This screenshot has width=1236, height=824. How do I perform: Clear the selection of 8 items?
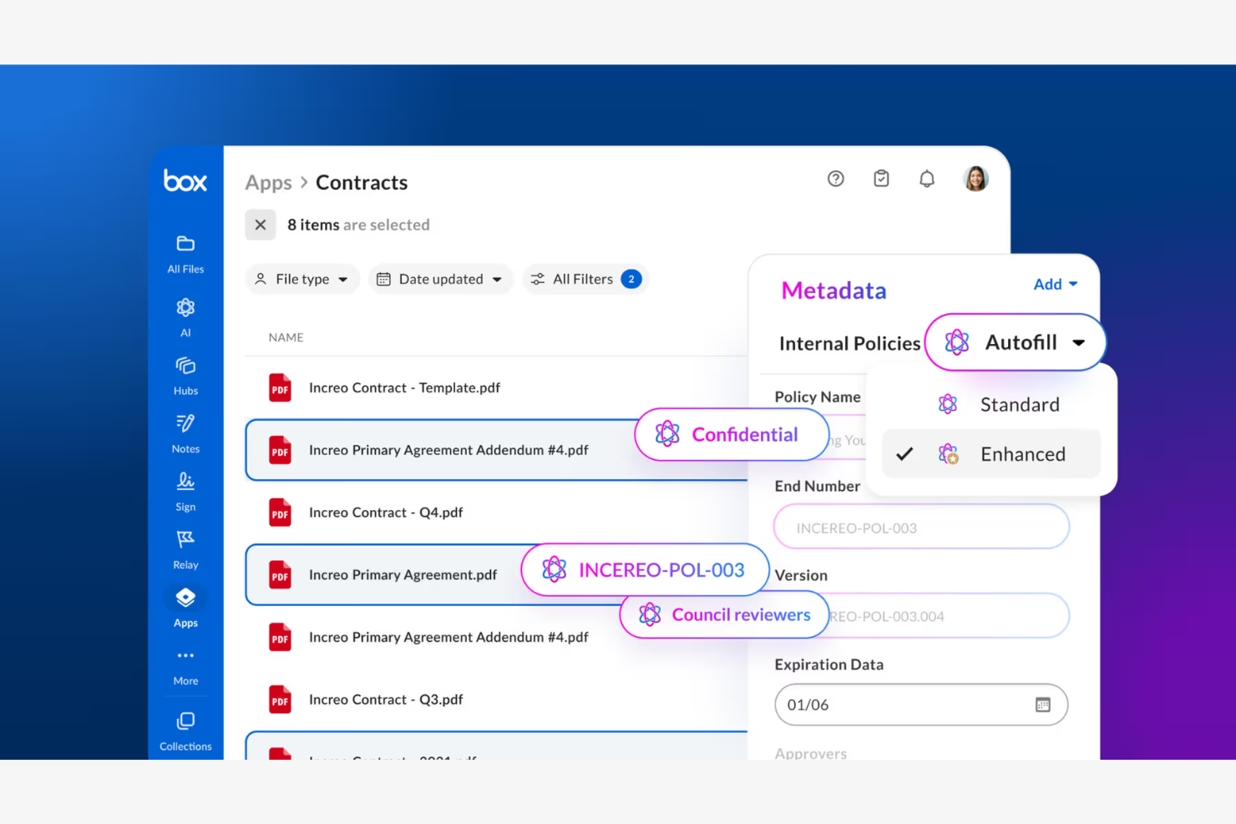(x=260, y=225)
